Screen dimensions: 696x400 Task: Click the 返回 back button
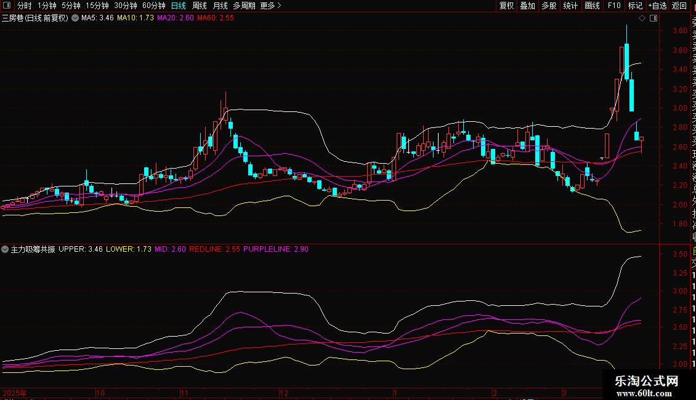(x=679, y=6)
